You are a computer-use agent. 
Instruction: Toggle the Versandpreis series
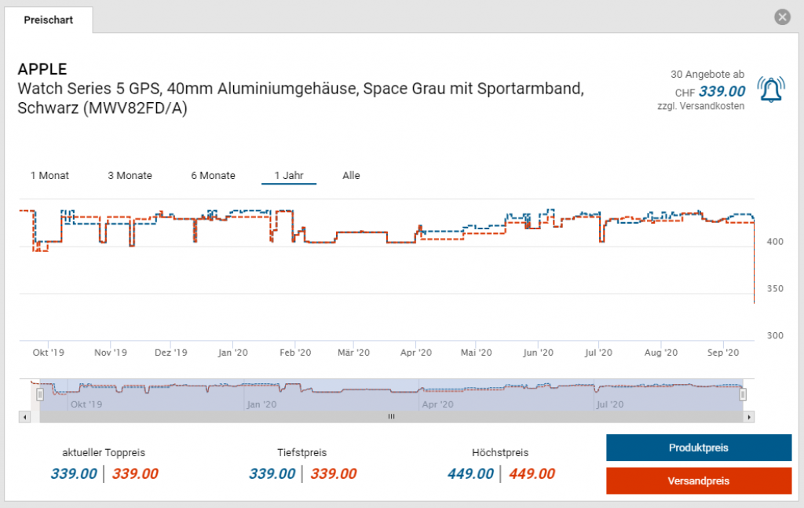point(698,481)
